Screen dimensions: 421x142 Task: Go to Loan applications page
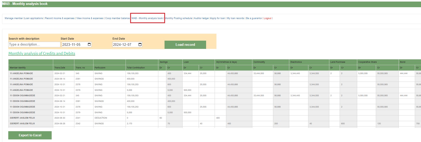pos(34,18)
